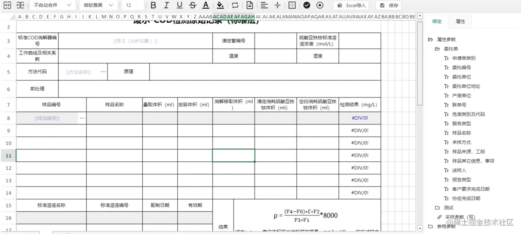The image size is (521, 234).
Task: Click the 标准溶液名称 header cell
Action: click(51, 205)
